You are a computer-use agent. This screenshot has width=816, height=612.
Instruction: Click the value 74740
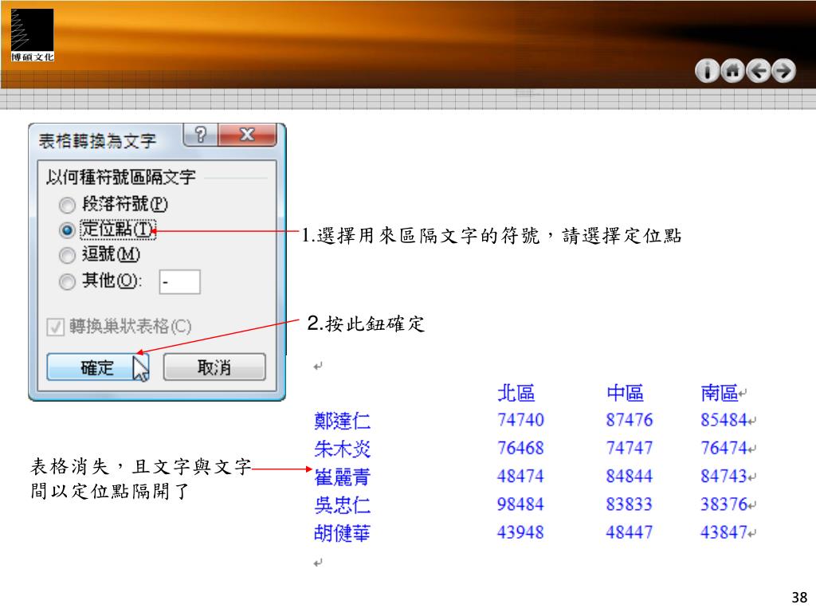(520, 420)
